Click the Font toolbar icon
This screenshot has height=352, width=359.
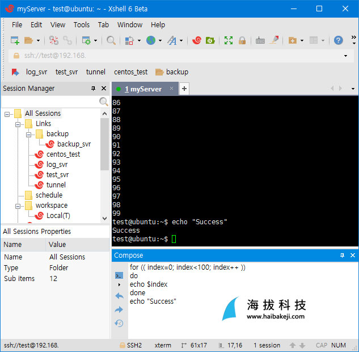point(172,40)
